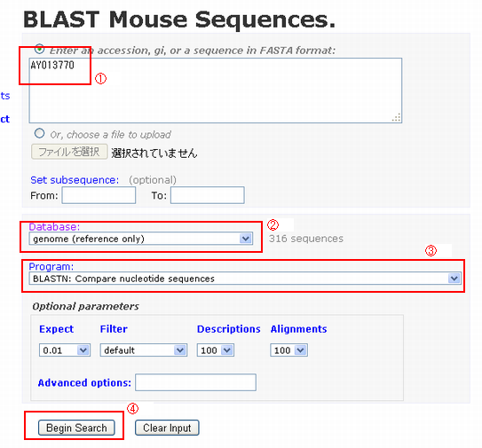Select the 'Enter an accession' radio button

pyautogui.click(x=39, y=49)
